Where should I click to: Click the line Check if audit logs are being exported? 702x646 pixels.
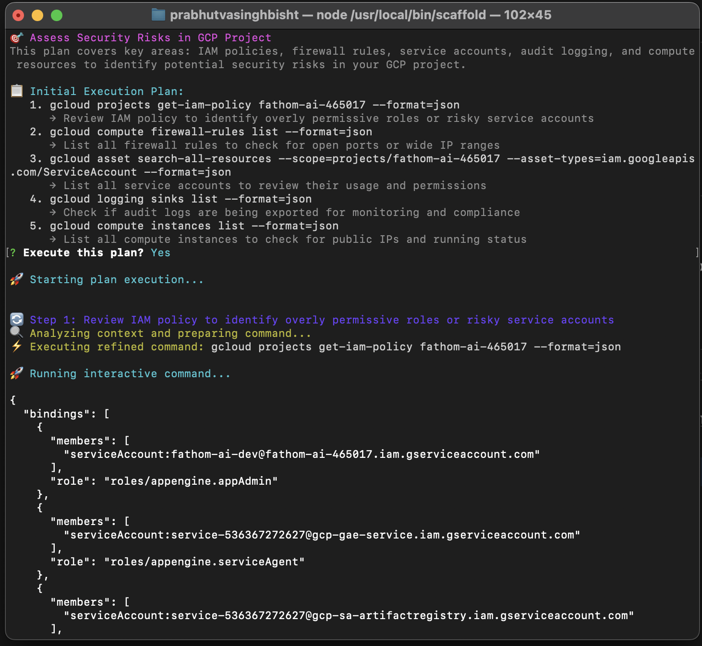click(x=285, y=212)
